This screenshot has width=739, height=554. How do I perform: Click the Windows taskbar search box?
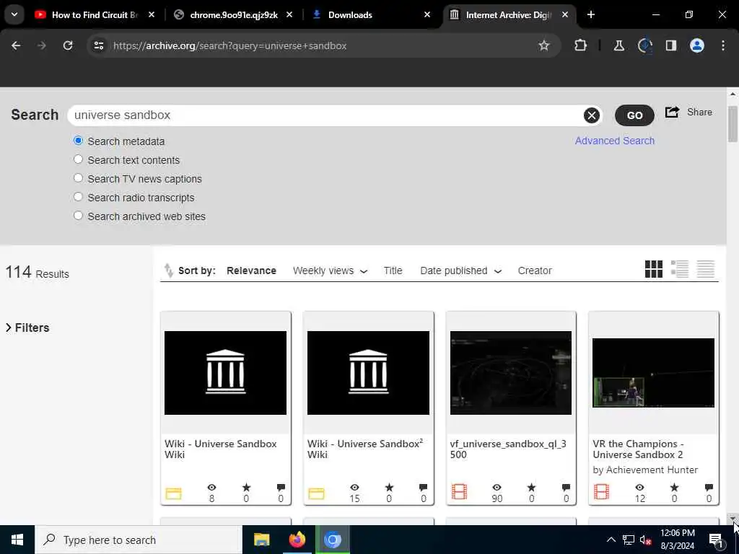[x=138, y=540]
